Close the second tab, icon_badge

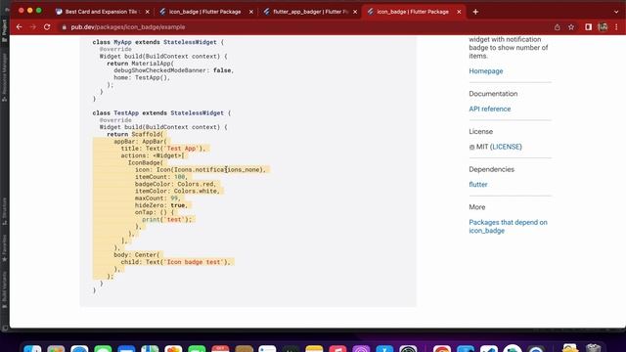251,12
